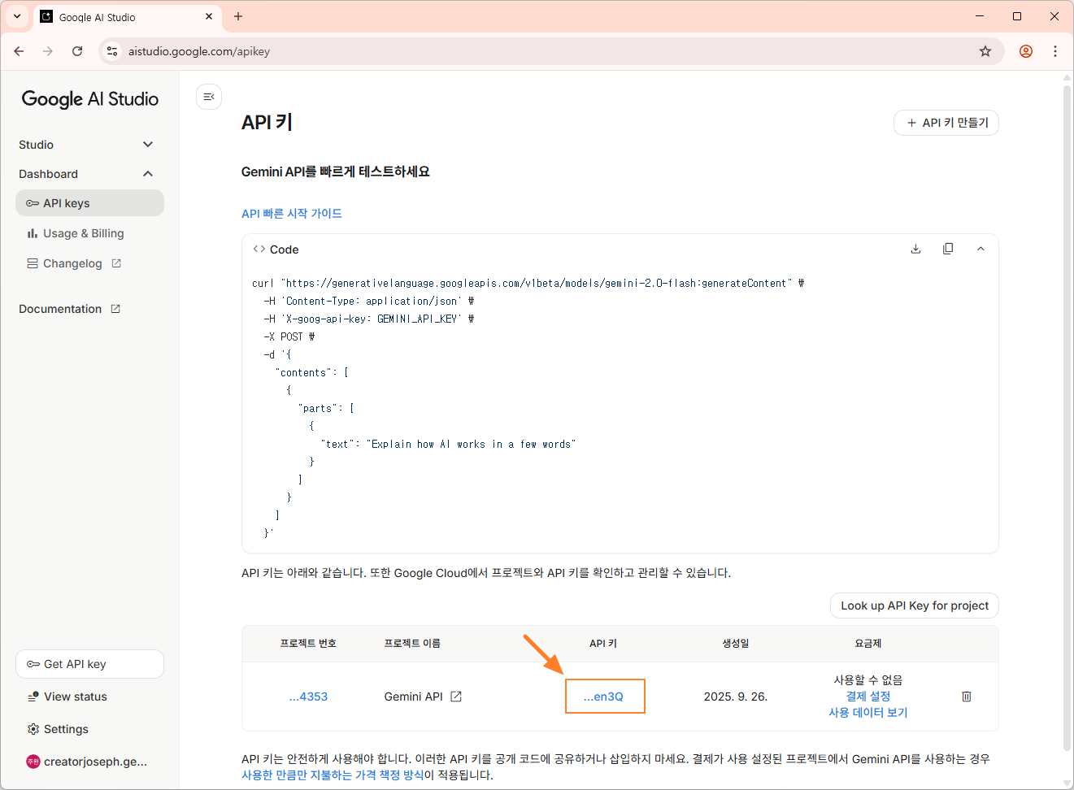Click the Get API key button
1074x790 pixels.
(89, 664)
